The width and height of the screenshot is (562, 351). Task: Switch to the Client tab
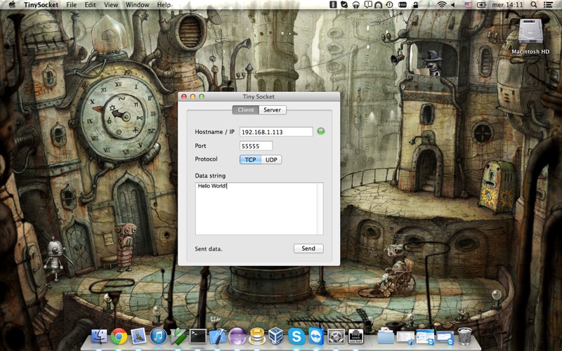point(245,110)
